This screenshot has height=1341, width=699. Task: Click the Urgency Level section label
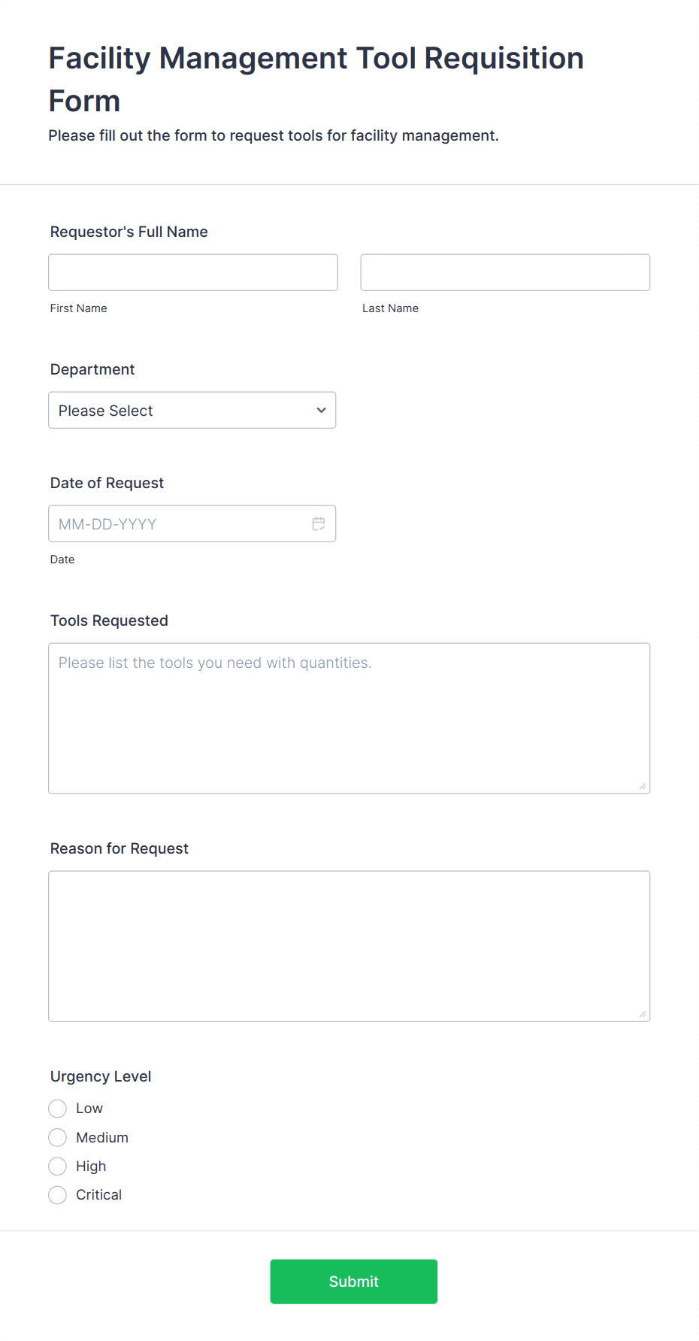(100, 1076)
